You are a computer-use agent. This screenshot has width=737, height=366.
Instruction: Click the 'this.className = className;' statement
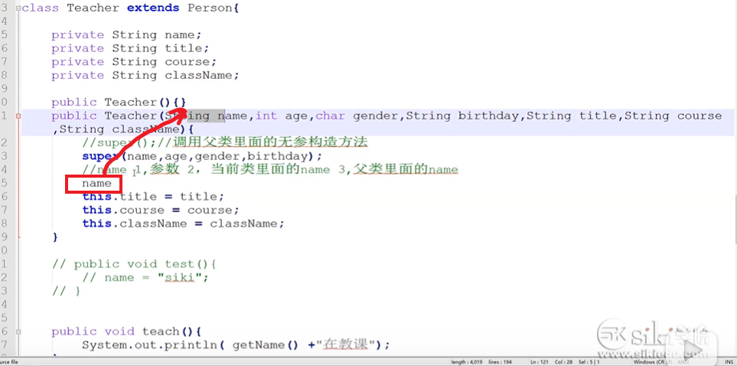point(183,224)
